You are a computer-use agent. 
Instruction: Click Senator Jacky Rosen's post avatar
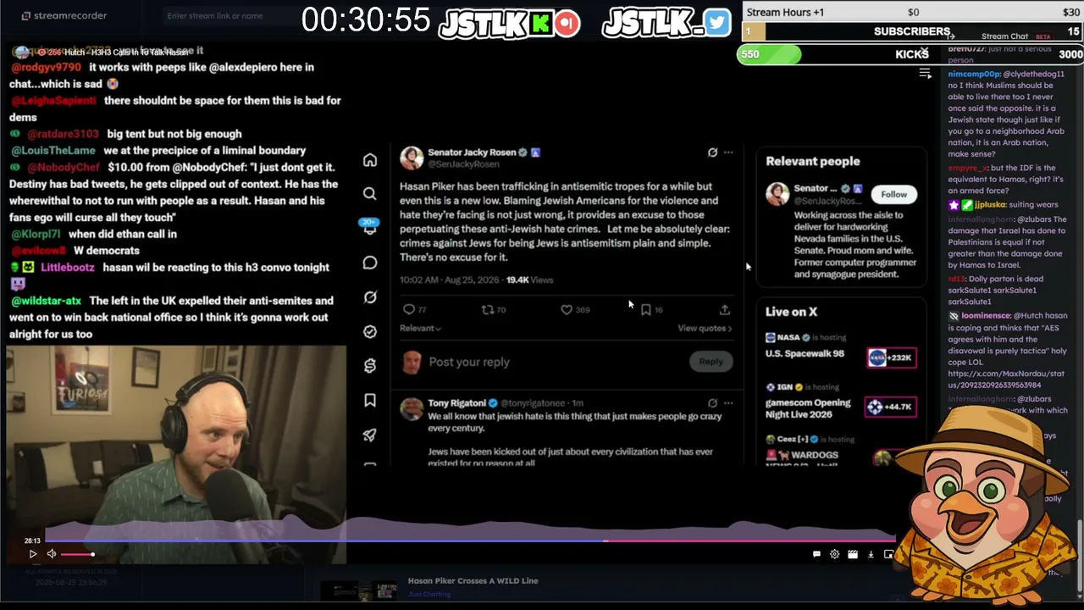coord(412,158)
